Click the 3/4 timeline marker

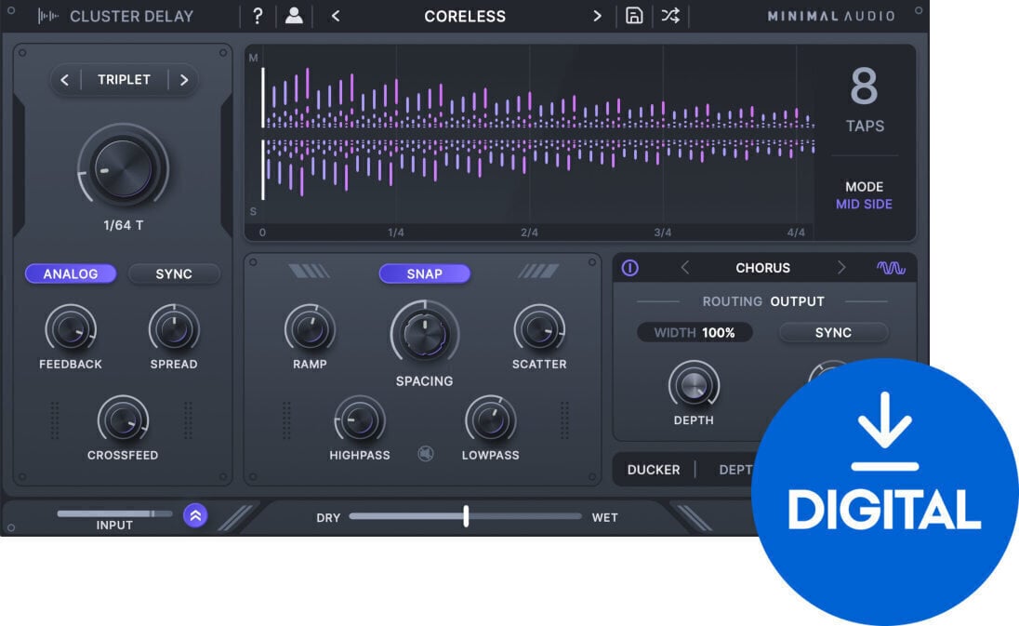click(x=662, y=232)
